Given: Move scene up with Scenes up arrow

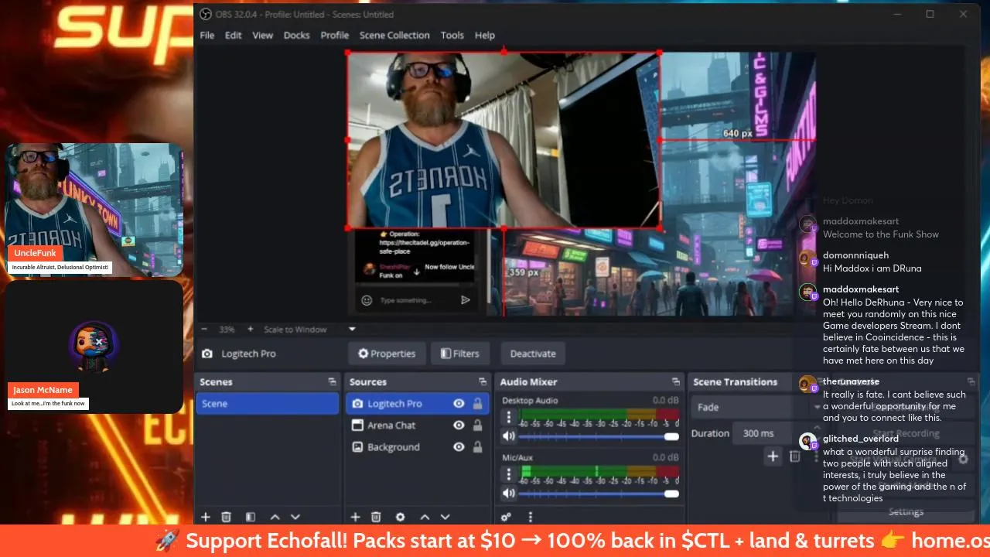Looking at the screenshot, I should coord(275,517).
